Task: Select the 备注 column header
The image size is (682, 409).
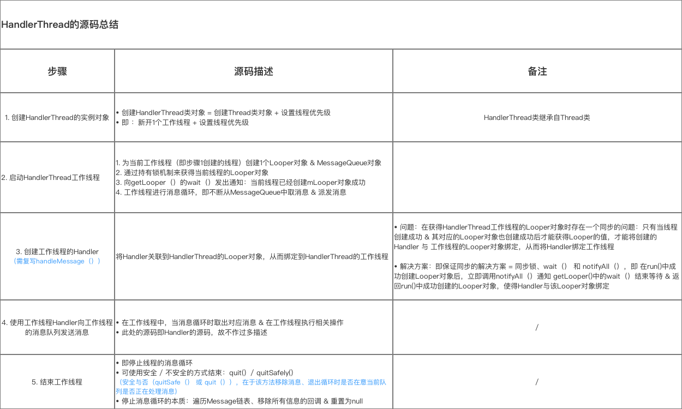Action: pyautogui.click(x=536, y=70)
